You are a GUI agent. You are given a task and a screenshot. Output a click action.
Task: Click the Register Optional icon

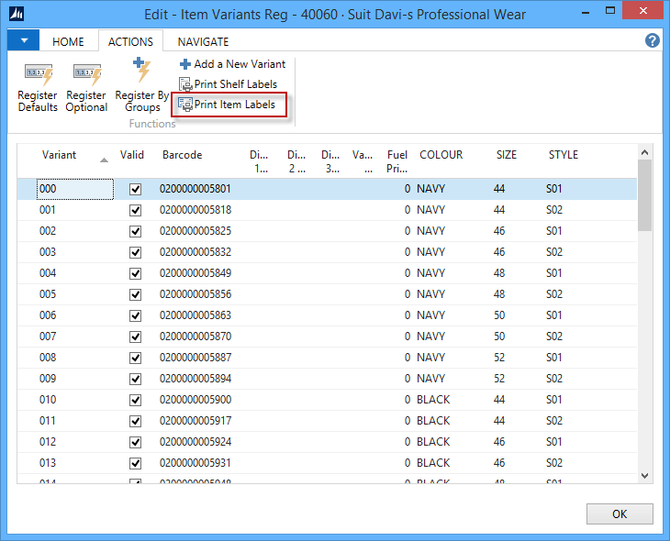point(86,74)
